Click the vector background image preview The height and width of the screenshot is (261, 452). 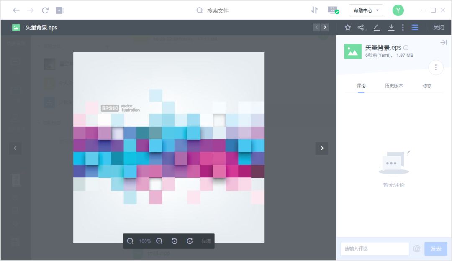point(169,148)
